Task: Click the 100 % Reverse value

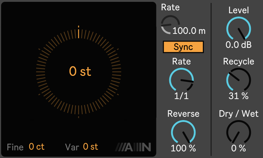Action: (183, 148)
